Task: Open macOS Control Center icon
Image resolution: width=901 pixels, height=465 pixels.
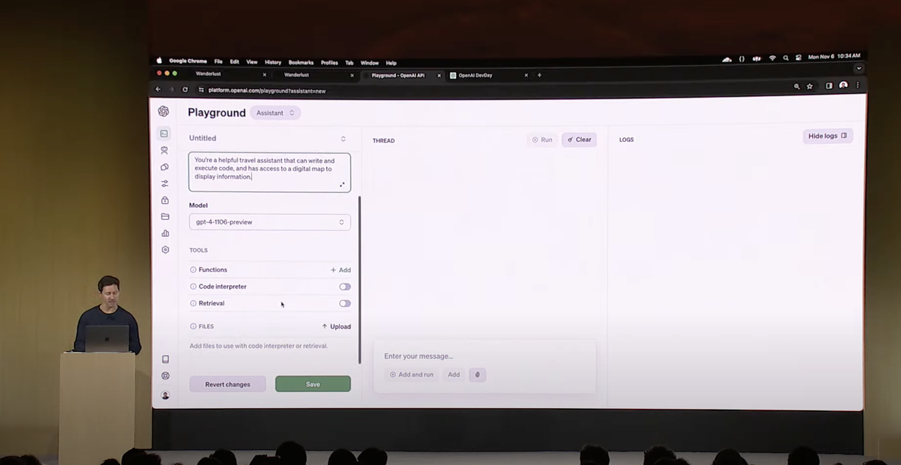Action: point(798,57)
